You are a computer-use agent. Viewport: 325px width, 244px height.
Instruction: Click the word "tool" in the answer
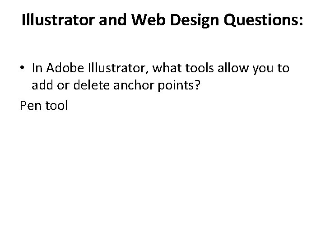tap(56, 105)
